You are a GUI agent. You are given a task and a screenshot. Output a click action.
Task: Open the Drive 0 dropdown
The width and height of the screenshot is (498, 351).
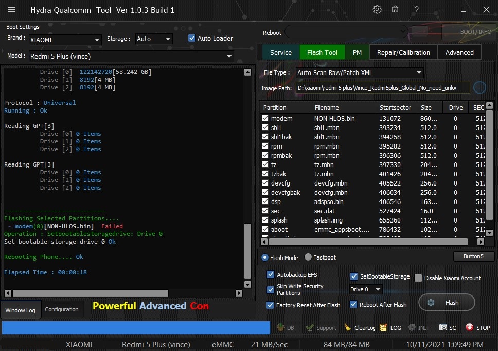coord(366,289)
